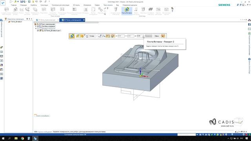The width and height of the screenshot is (251, 141).
Task: Click the red record icon in status bar
Action: coord(247,135)
